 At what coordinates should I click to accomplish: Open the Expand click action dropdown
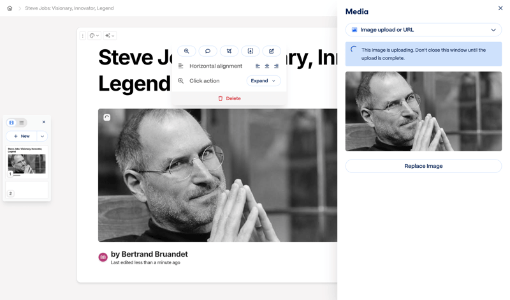[x=263, y=81]
